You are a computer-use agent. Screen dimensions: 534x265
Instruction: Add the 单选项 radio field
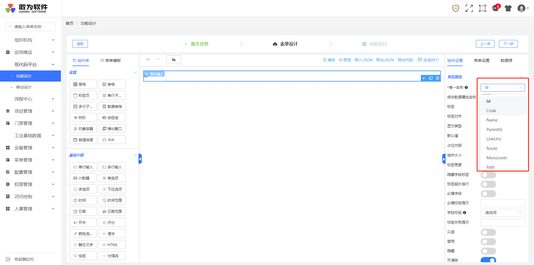click(x=112, y=178)
